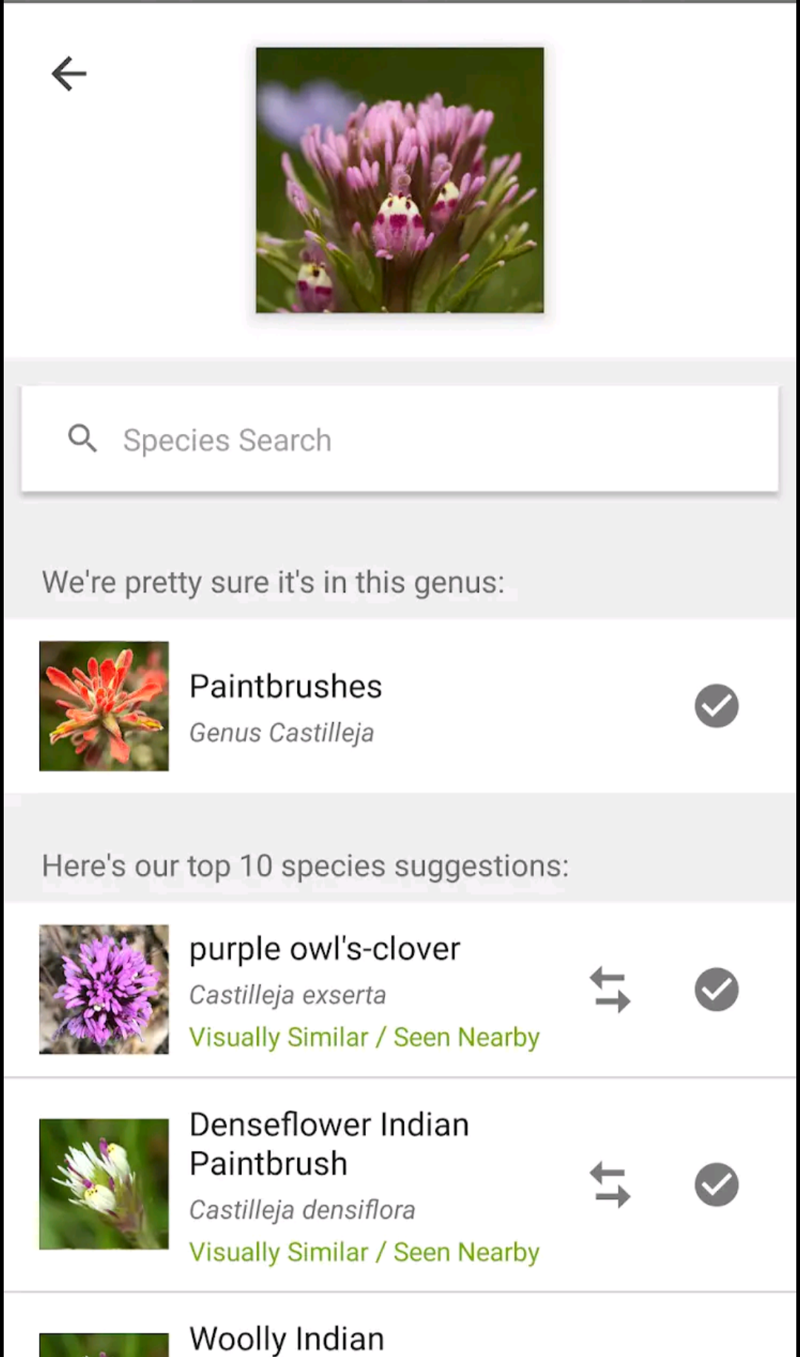Select Paintbrushes genus checkmark
800x1357 pixels.
pos(716,706)
